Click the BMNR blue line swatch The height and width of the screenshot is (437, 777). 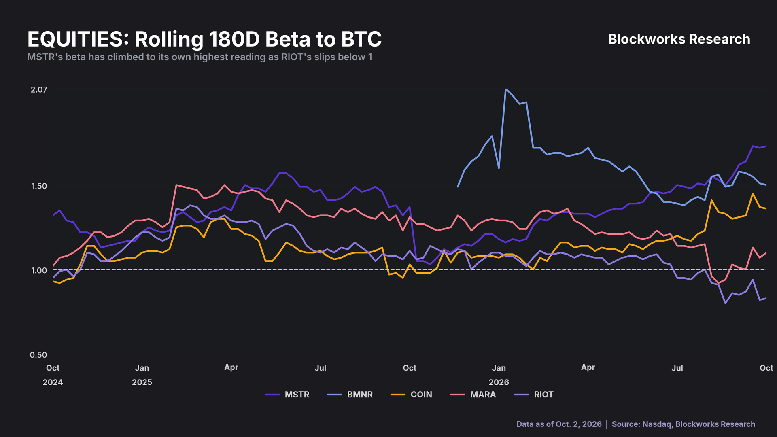[335, 395]
